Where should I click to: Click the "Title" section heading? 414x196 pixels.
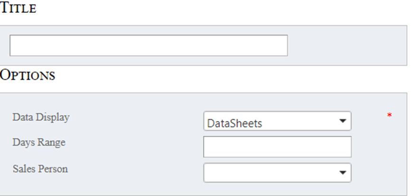pos(18,9)
